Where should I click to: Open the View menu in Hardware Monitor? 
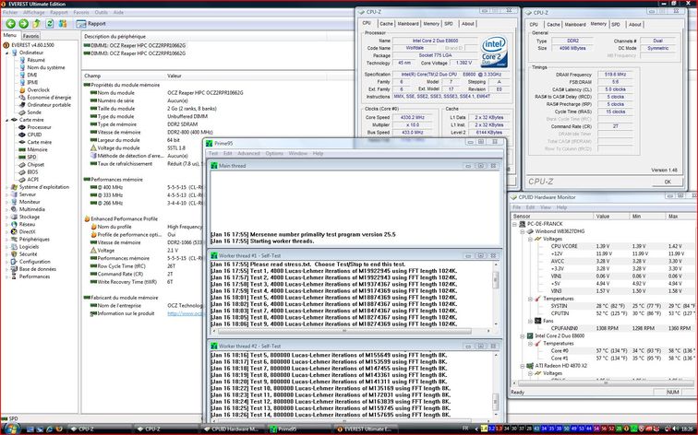546,207
